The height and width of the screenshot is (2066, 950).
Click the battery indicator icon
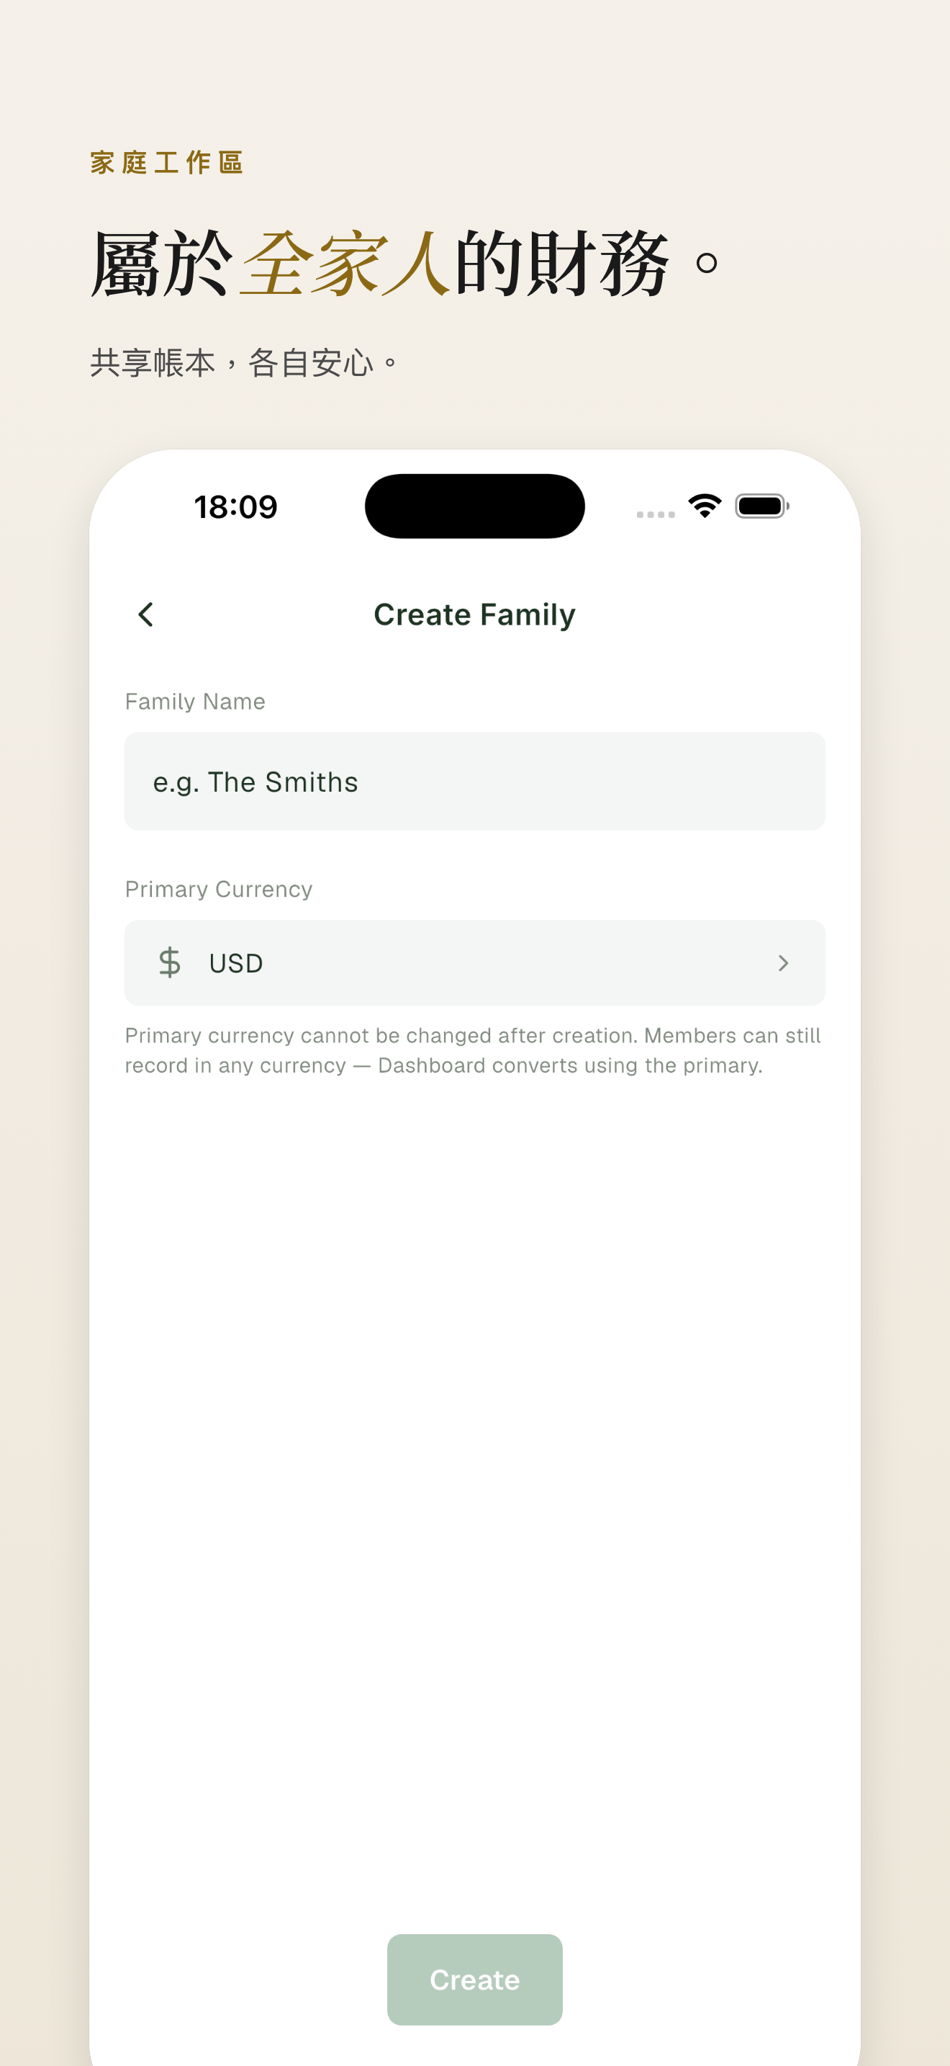click(761, 506)
